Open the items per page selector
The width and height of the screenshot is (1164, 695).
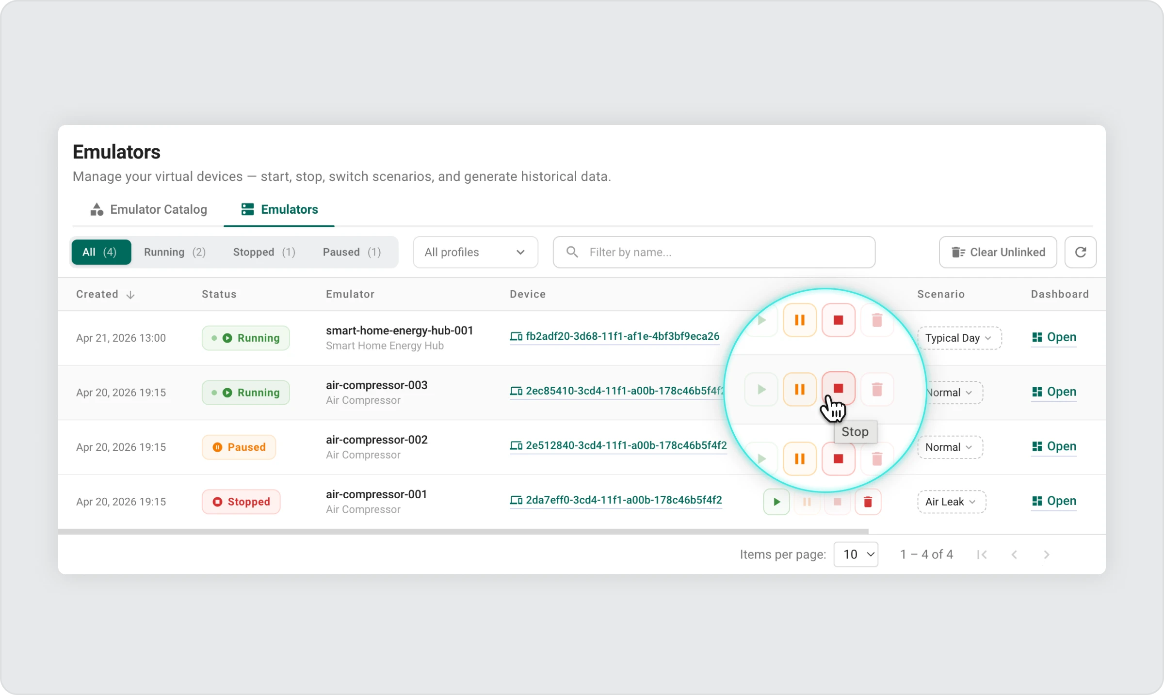(856, 554)
